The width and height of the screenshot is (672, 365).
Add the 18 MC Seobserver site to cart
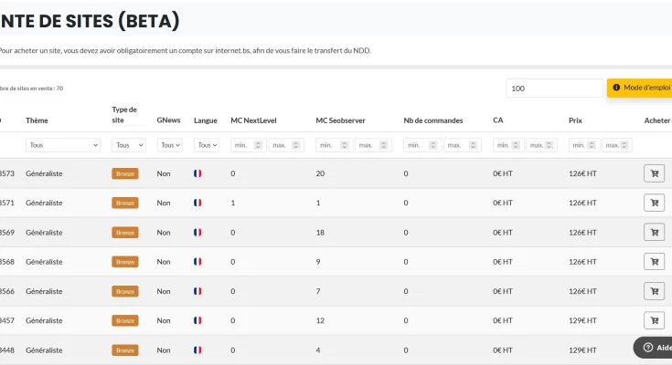coord(654,233)
